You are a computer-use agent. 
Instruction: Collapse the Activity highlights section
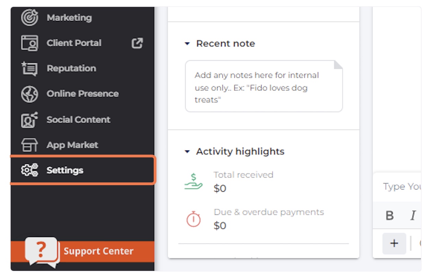point(187,152)
